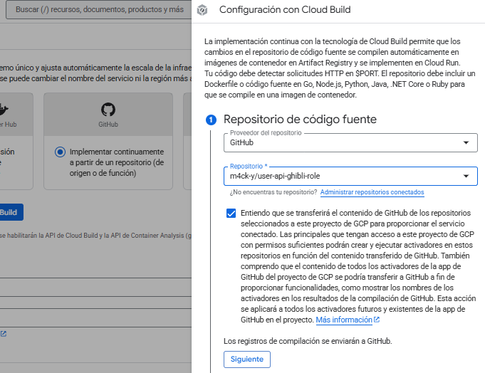Click text Los registros de compilación se enviarán a GitHub
485x373 pixels.
[308, 341]
